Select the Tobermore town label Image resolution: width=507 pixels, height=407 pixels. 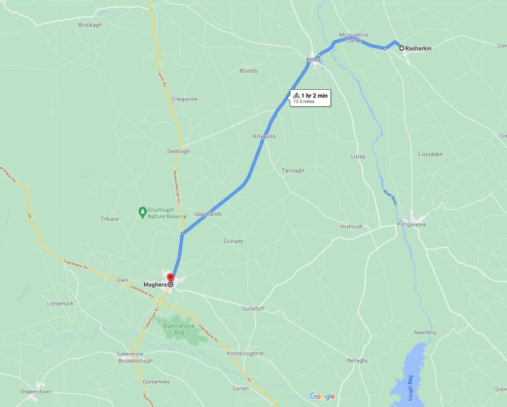pos(130,354)
